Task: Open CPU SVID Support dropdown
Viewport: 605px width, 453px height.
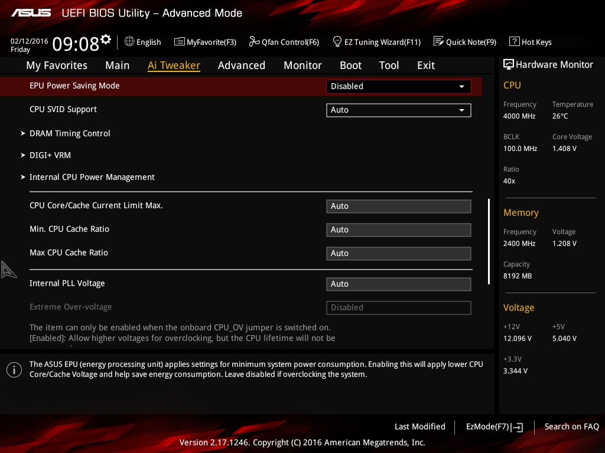Action: pos(399,110)
